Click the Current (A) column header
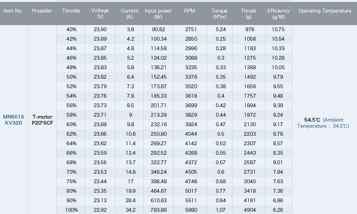 pos(130,14)
